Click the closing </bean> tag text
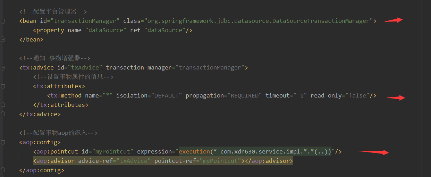 click(31, 40)
